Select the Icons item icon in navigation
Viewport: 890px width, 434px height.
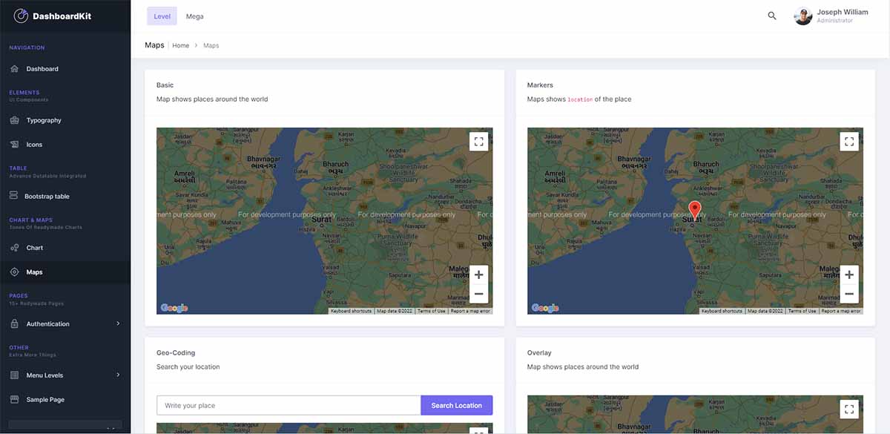[x=15, y=144]
